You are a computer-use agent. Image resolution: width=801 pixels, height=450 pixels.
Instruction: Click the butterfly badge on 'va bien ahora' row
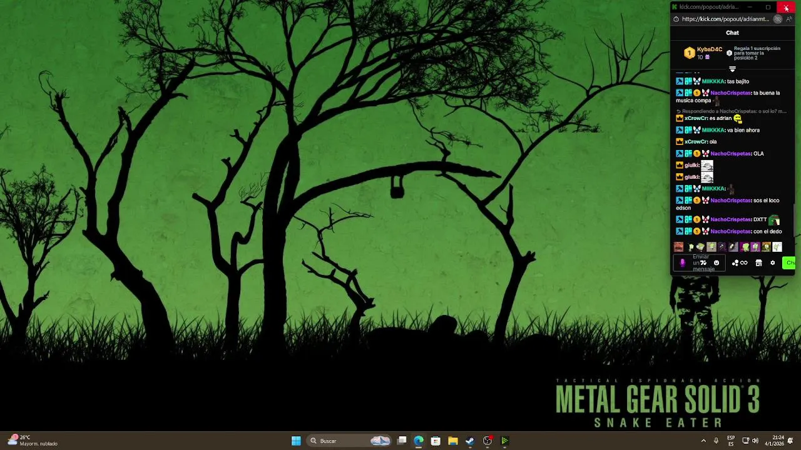pyautogui.click(x=696, y=130)
